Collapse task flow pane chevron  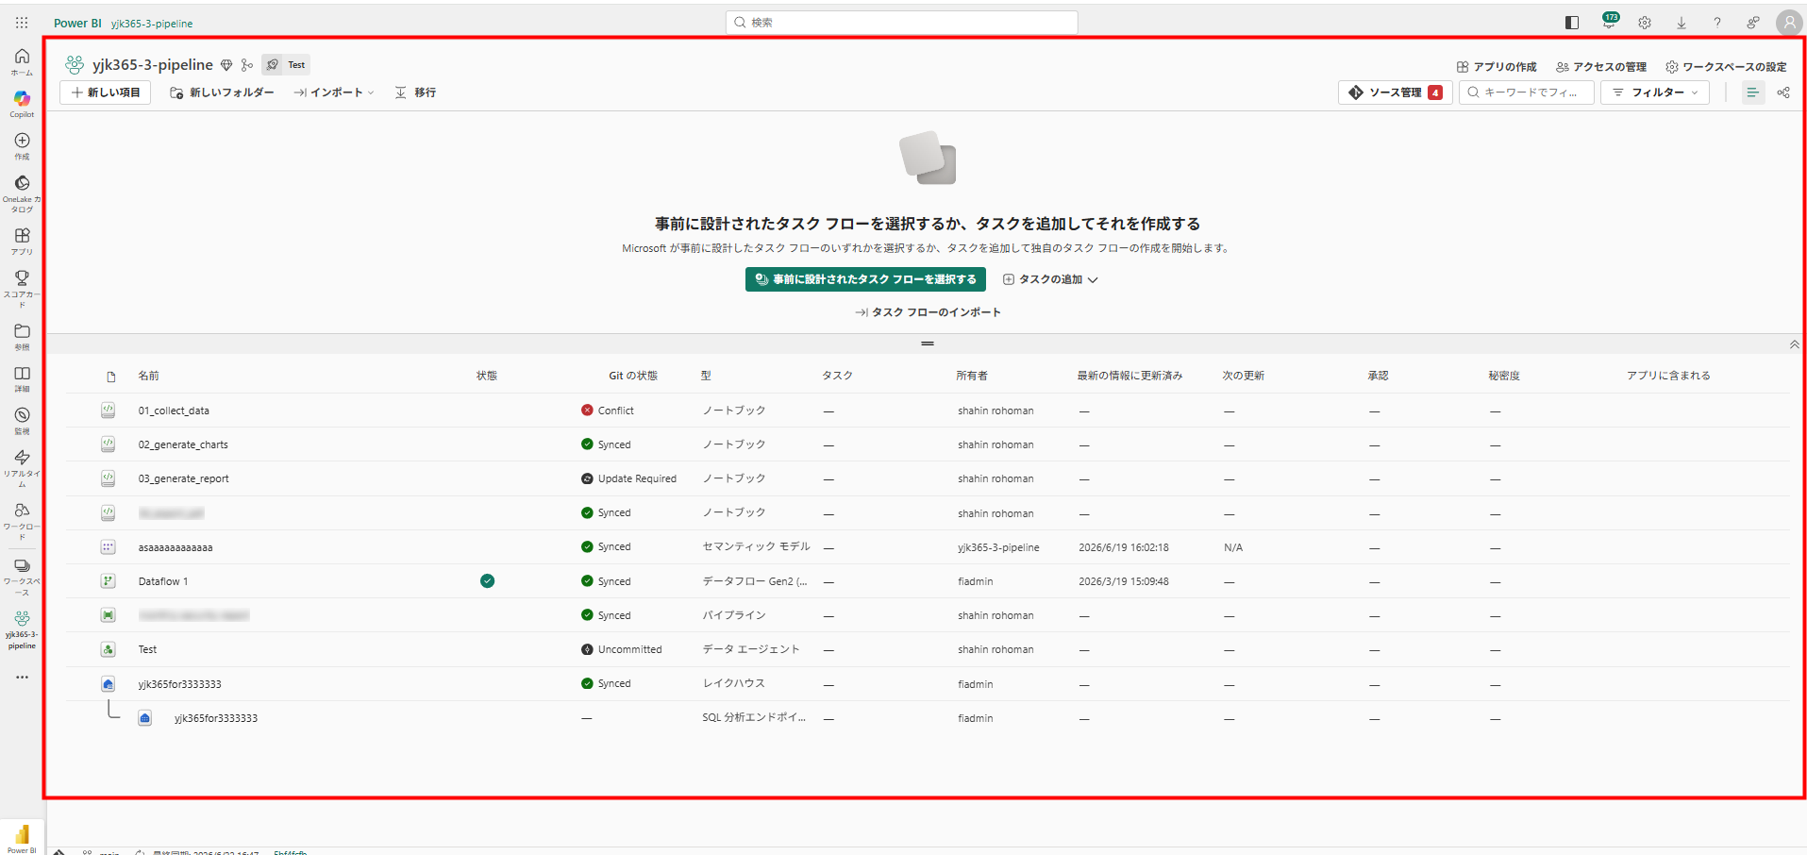(1794, 344)
